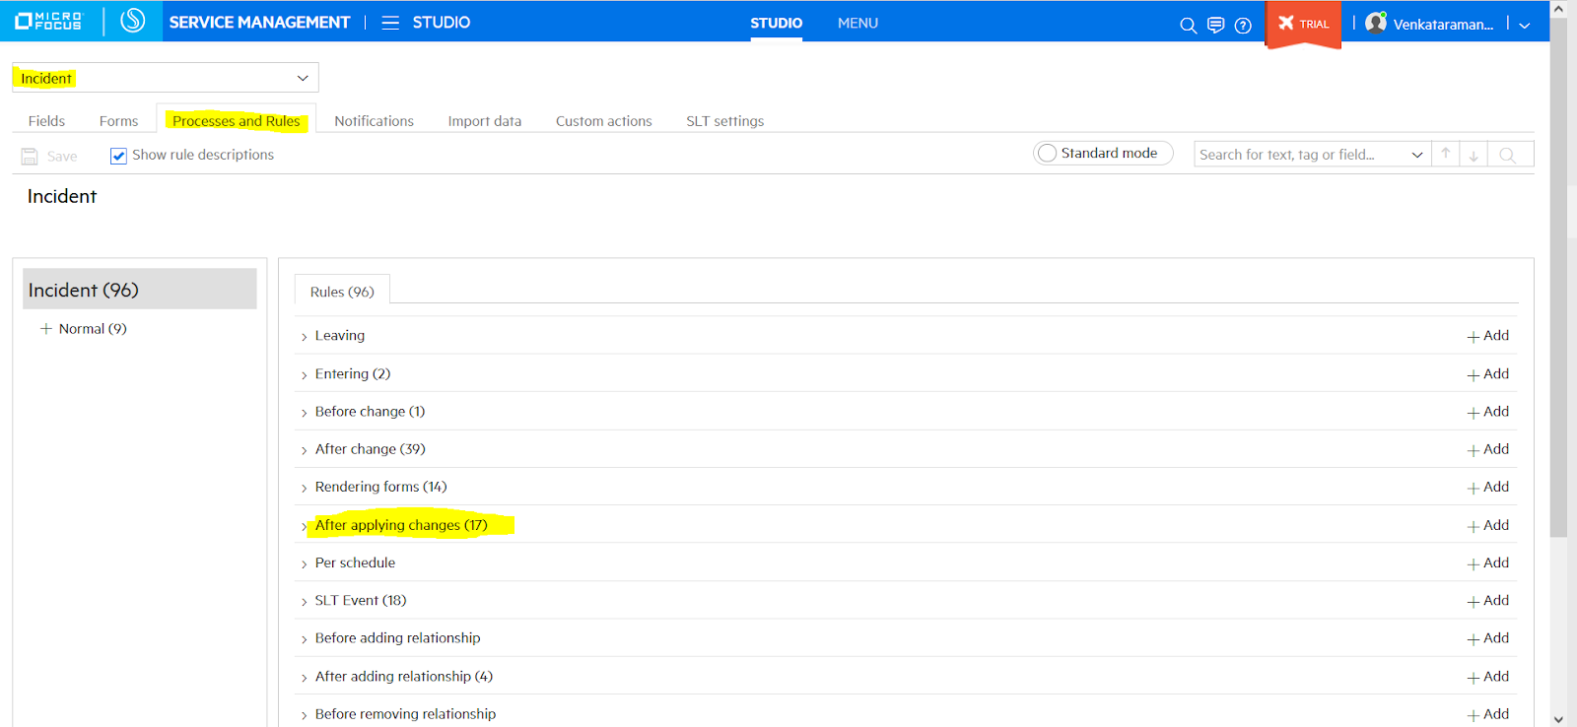This screenshot has height=727, width=1577.
Task: Click the search magnifier icon in header
Action: point(1188,25)
